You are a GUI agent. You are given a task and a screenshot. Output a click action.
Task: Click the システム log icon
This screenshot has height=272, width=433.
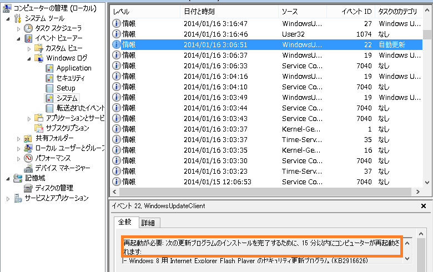49,98
